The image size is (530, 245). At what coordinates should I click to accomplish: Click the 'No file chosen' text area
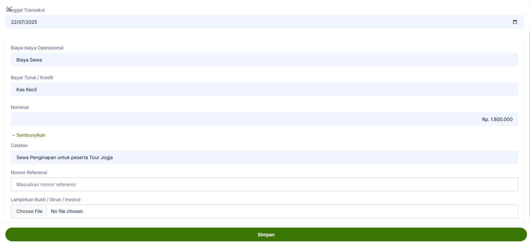coord(67,211)
